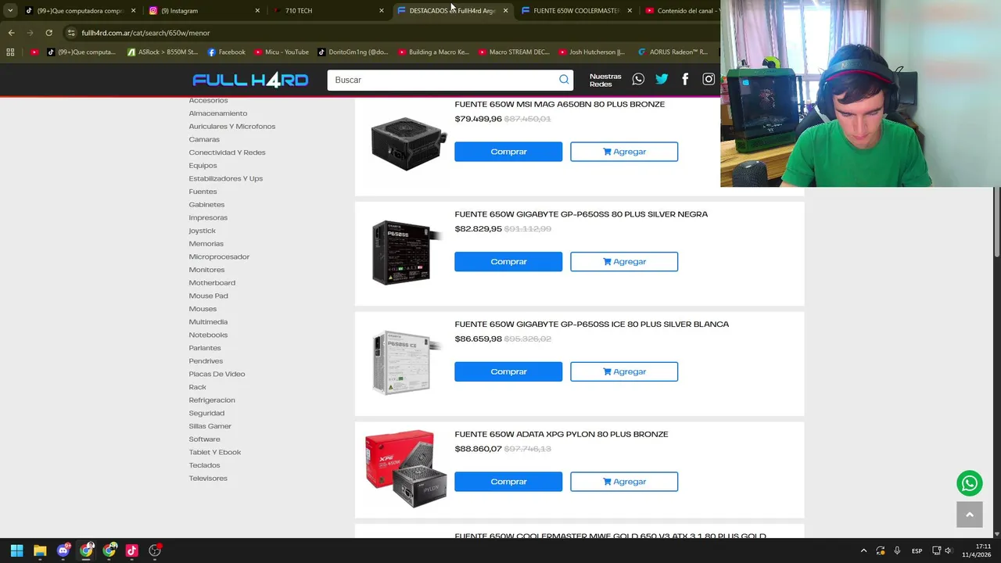Screen dimensions: 1001x563
Task: Click the Buscar search field
Action: coord(442,80)
